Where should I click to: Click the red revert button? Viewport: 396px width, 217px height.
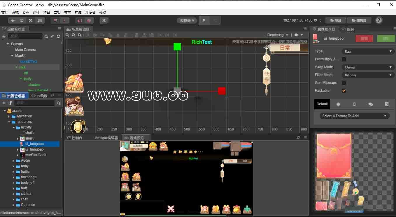[x=364, y=38]
